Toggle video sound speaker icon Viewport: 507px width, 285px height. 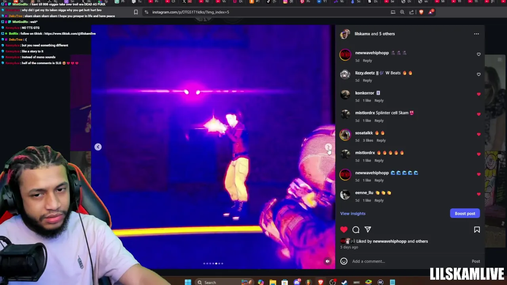[328, 261]
